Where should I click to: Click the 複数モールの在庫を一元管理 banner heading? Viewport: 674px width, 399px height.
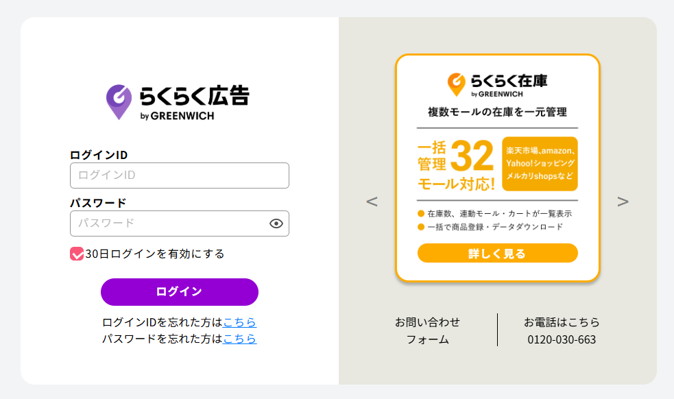(x=497, y=112)
